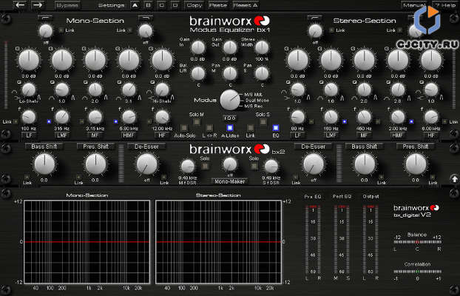
Task: Click the right Pres. Shift button
Action: [x=416, y=147]
